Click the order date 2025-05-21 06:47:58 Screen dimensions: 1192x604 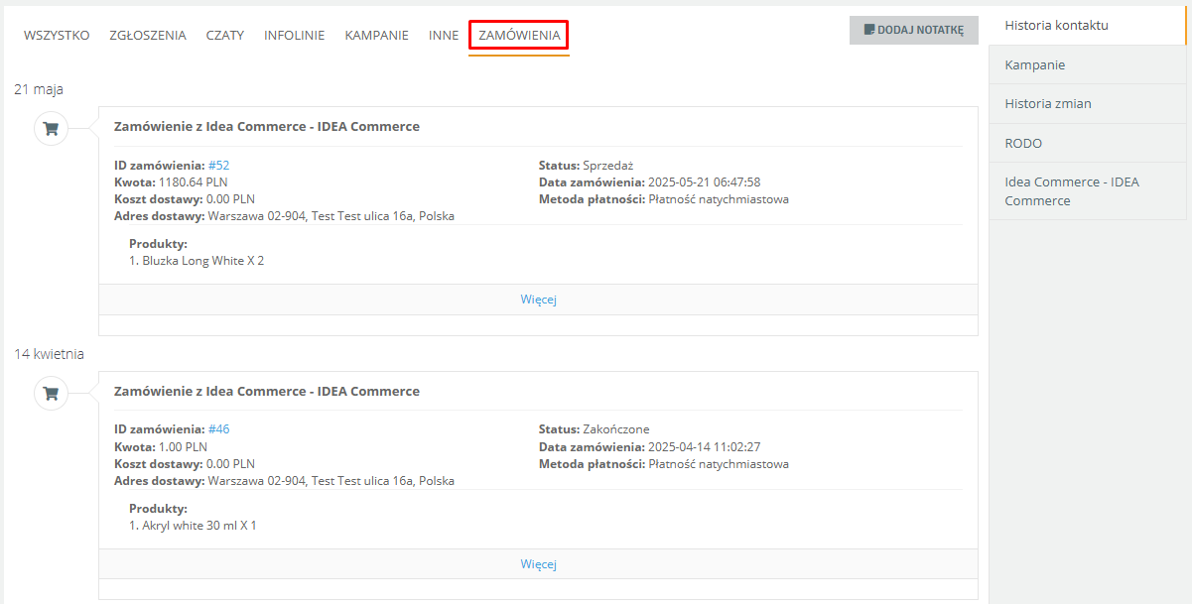click(x=704, y=182)
